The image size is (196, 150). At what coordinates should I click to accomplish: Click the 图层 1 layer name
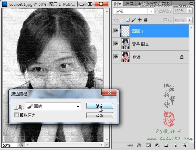tap(137, 31)
